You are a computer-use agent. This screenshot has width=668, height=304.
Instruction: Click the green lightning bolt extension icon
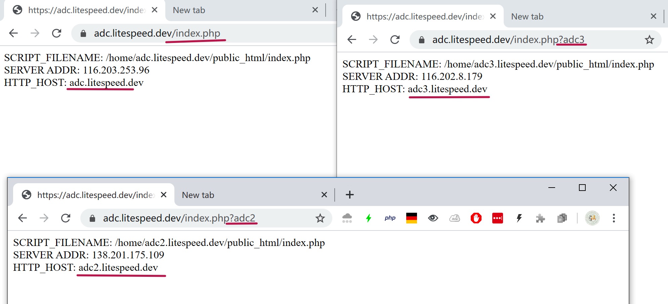click(369, 218)
